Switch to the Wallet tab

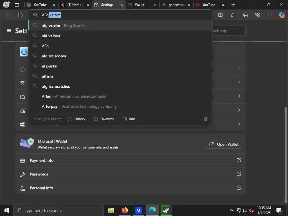(139, 5)
